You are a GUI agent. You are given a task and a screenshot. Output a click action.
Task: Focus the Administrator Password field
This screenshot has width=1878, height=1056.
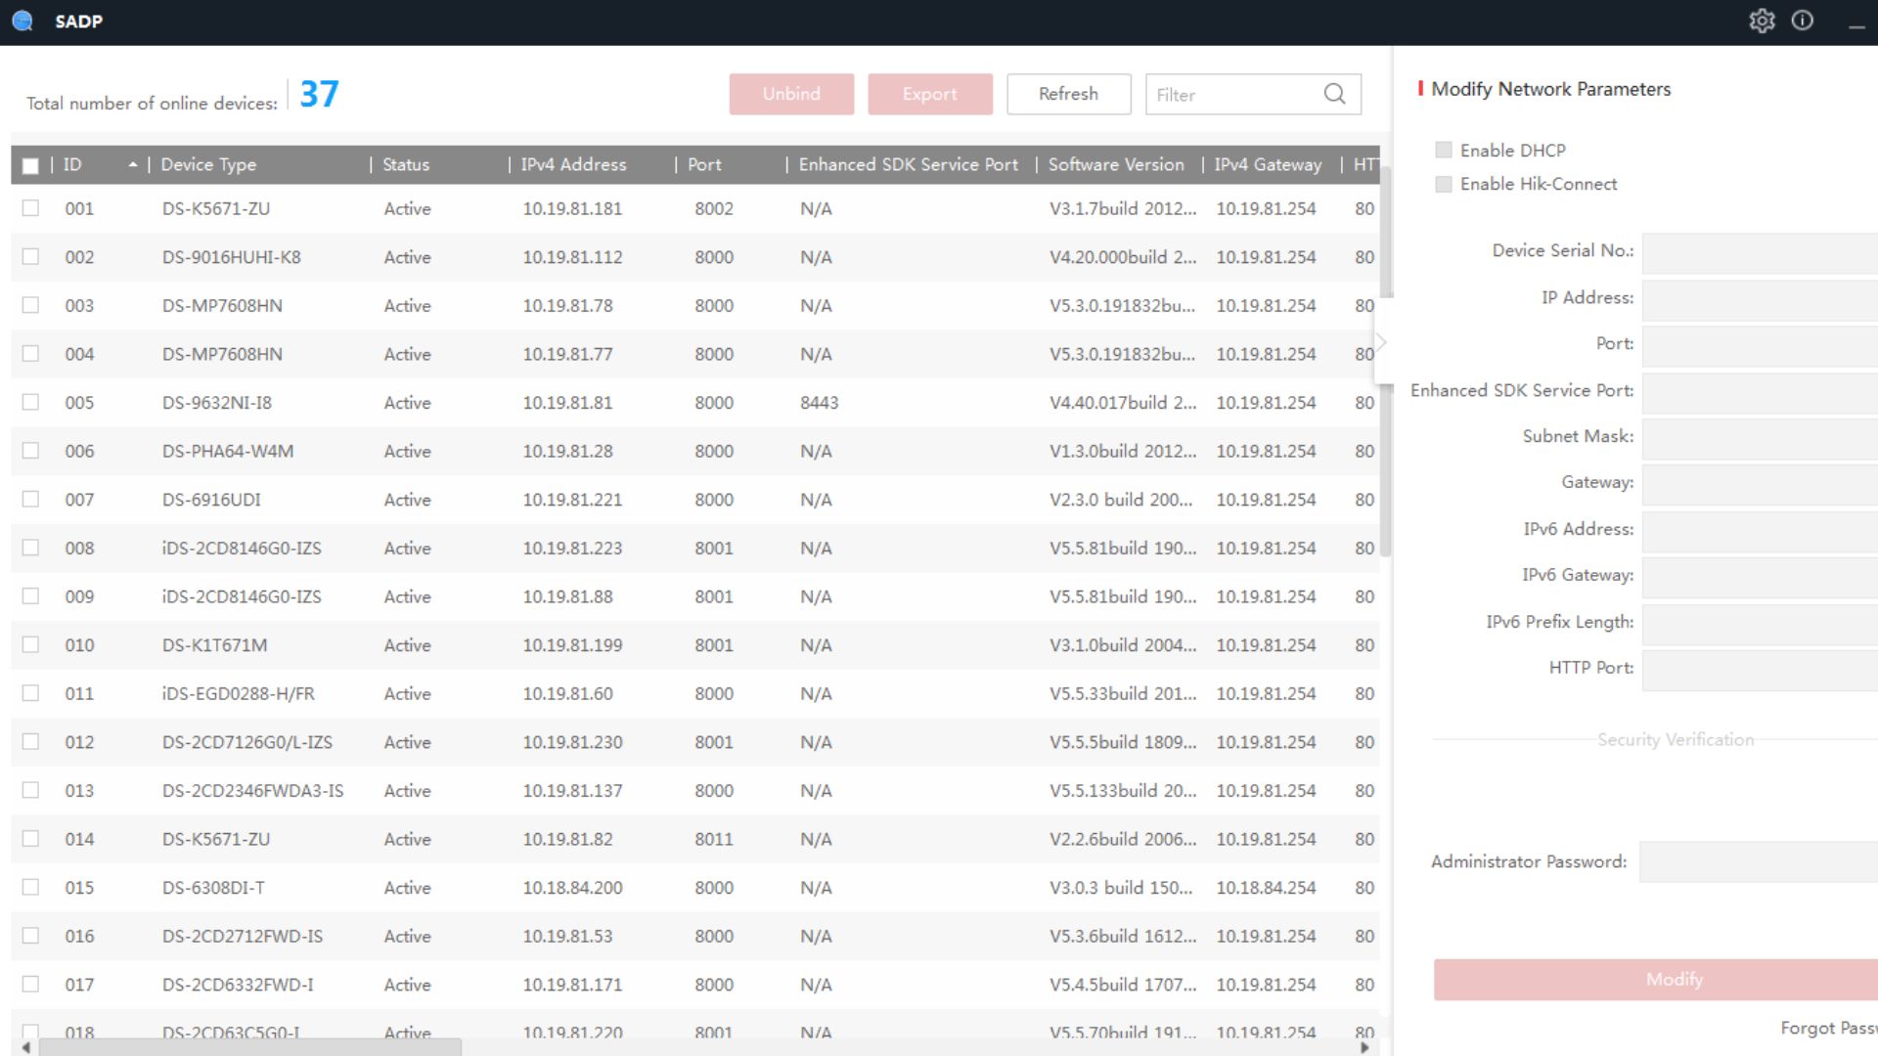(x=1758, y=861)
